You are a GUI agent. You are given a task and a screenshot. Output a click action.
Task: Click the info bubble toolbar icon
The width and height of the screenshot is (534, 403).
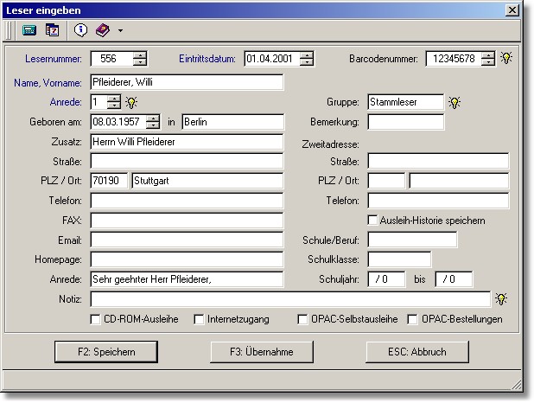81,30
